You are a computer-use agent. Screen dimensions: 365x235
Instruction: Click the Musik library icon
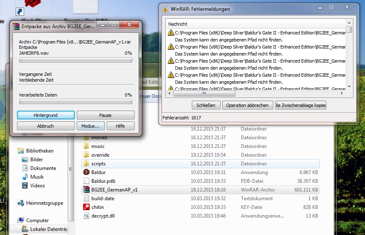coord(25,177)
